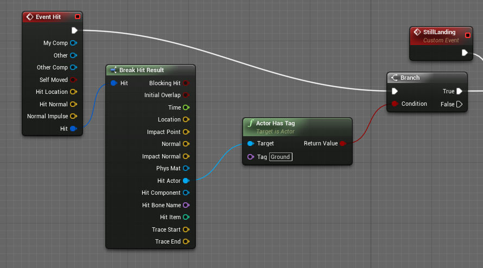The height and width of the screenshot is (268, 483).
Task: Click the Impact Point output pin
Action: pos(186,132)
